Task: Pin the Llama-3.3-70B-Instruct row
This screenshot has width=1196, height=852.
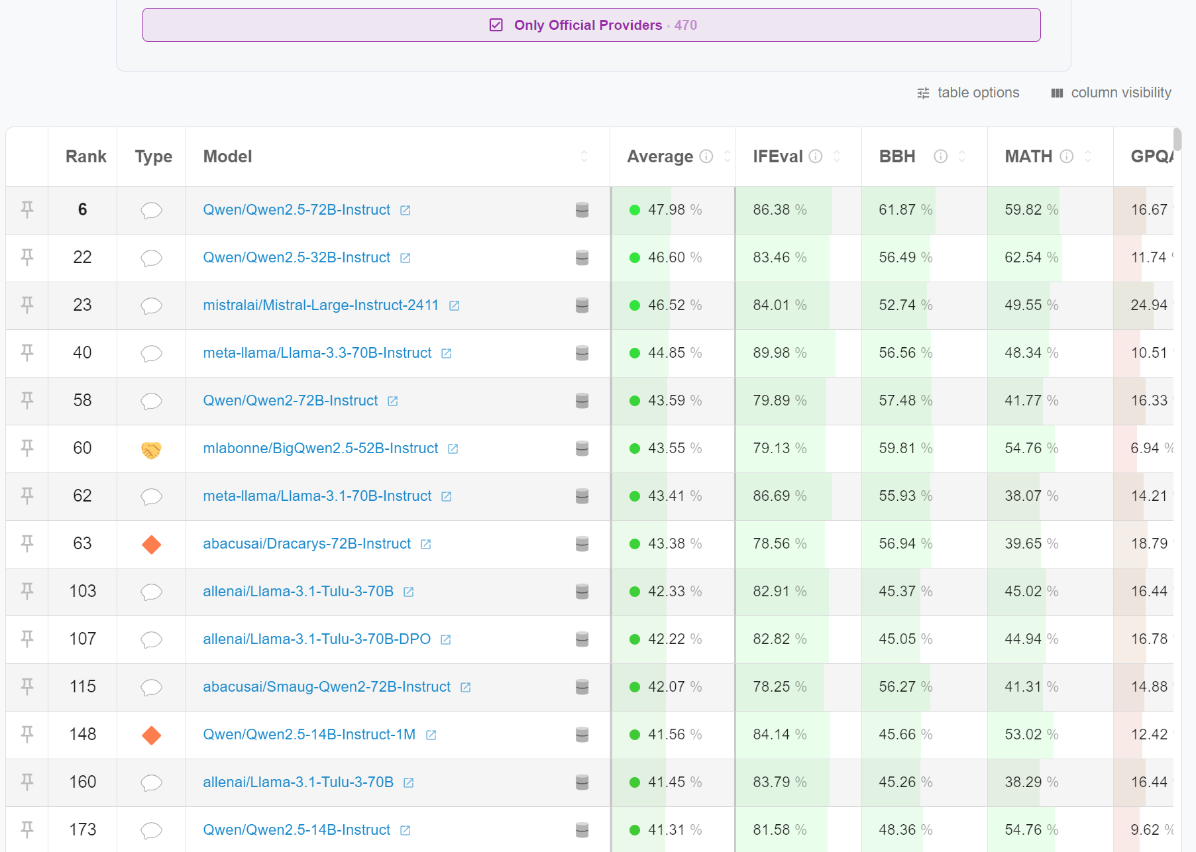Action: (27, 352)
